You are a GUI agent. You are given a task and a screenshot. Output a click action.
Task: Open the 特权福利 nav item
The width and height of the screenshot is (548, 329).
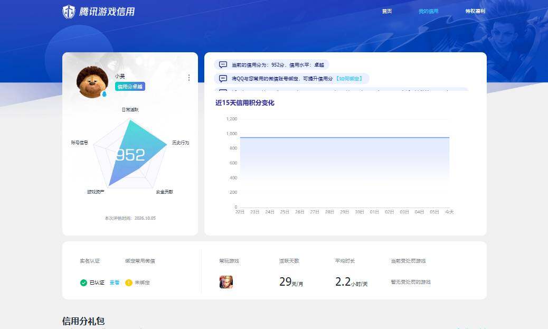[475, 11]
